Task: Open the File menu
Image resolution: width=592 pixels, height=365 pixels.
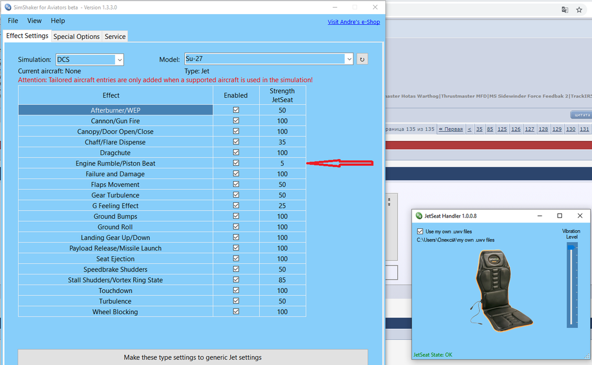Action: [13, 21]
